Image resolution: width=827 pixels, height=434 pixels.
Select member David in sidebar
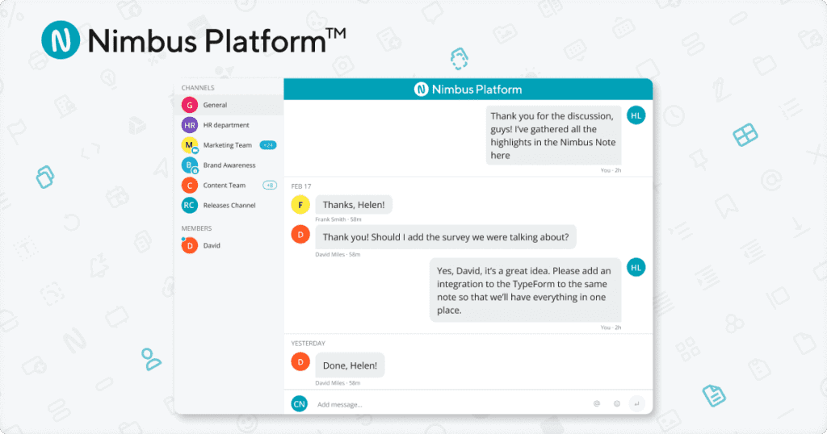(229, 245)
